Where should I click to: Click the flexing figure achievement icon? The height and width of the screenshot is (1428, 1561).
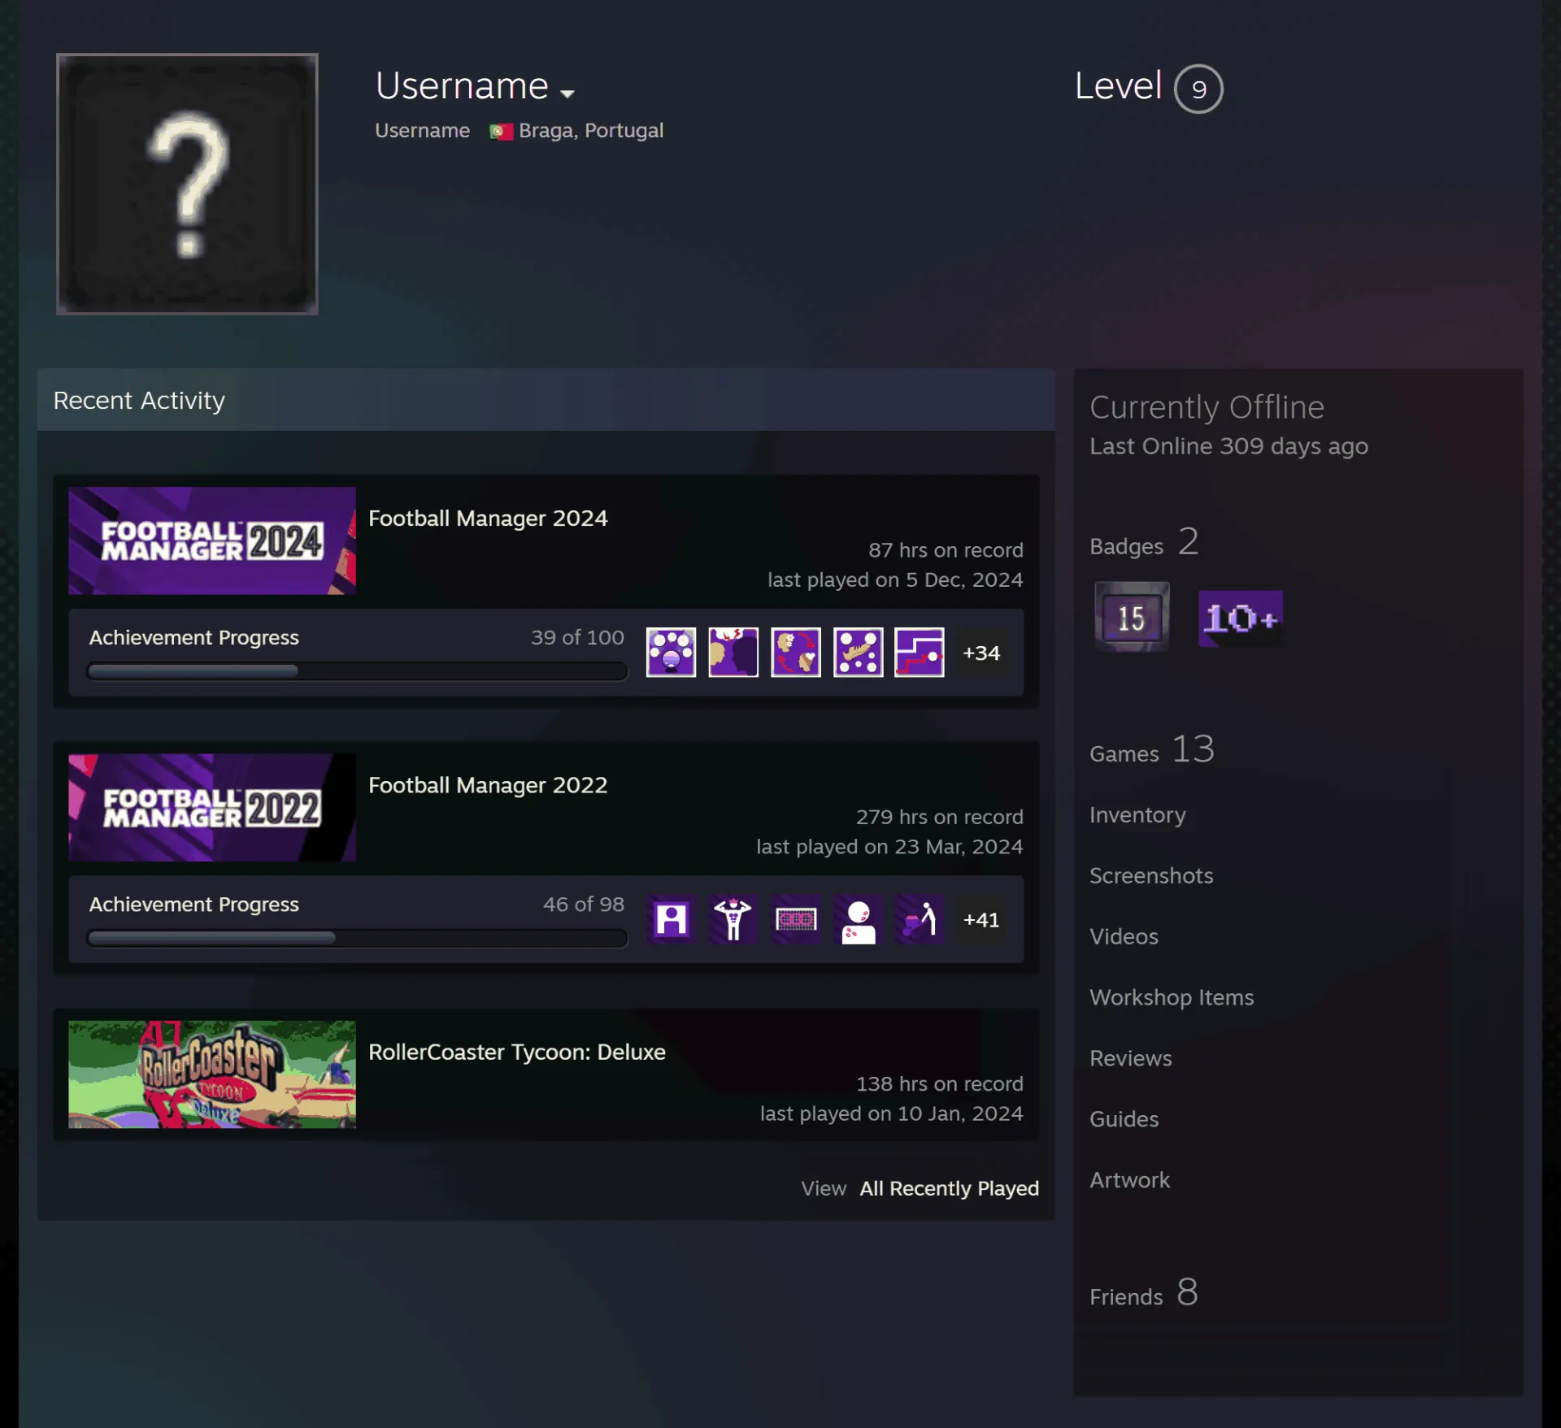pyautogui.click(x=733, y=919)
